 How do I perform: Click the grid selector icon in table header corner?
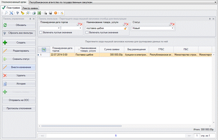tap(44, 50)
